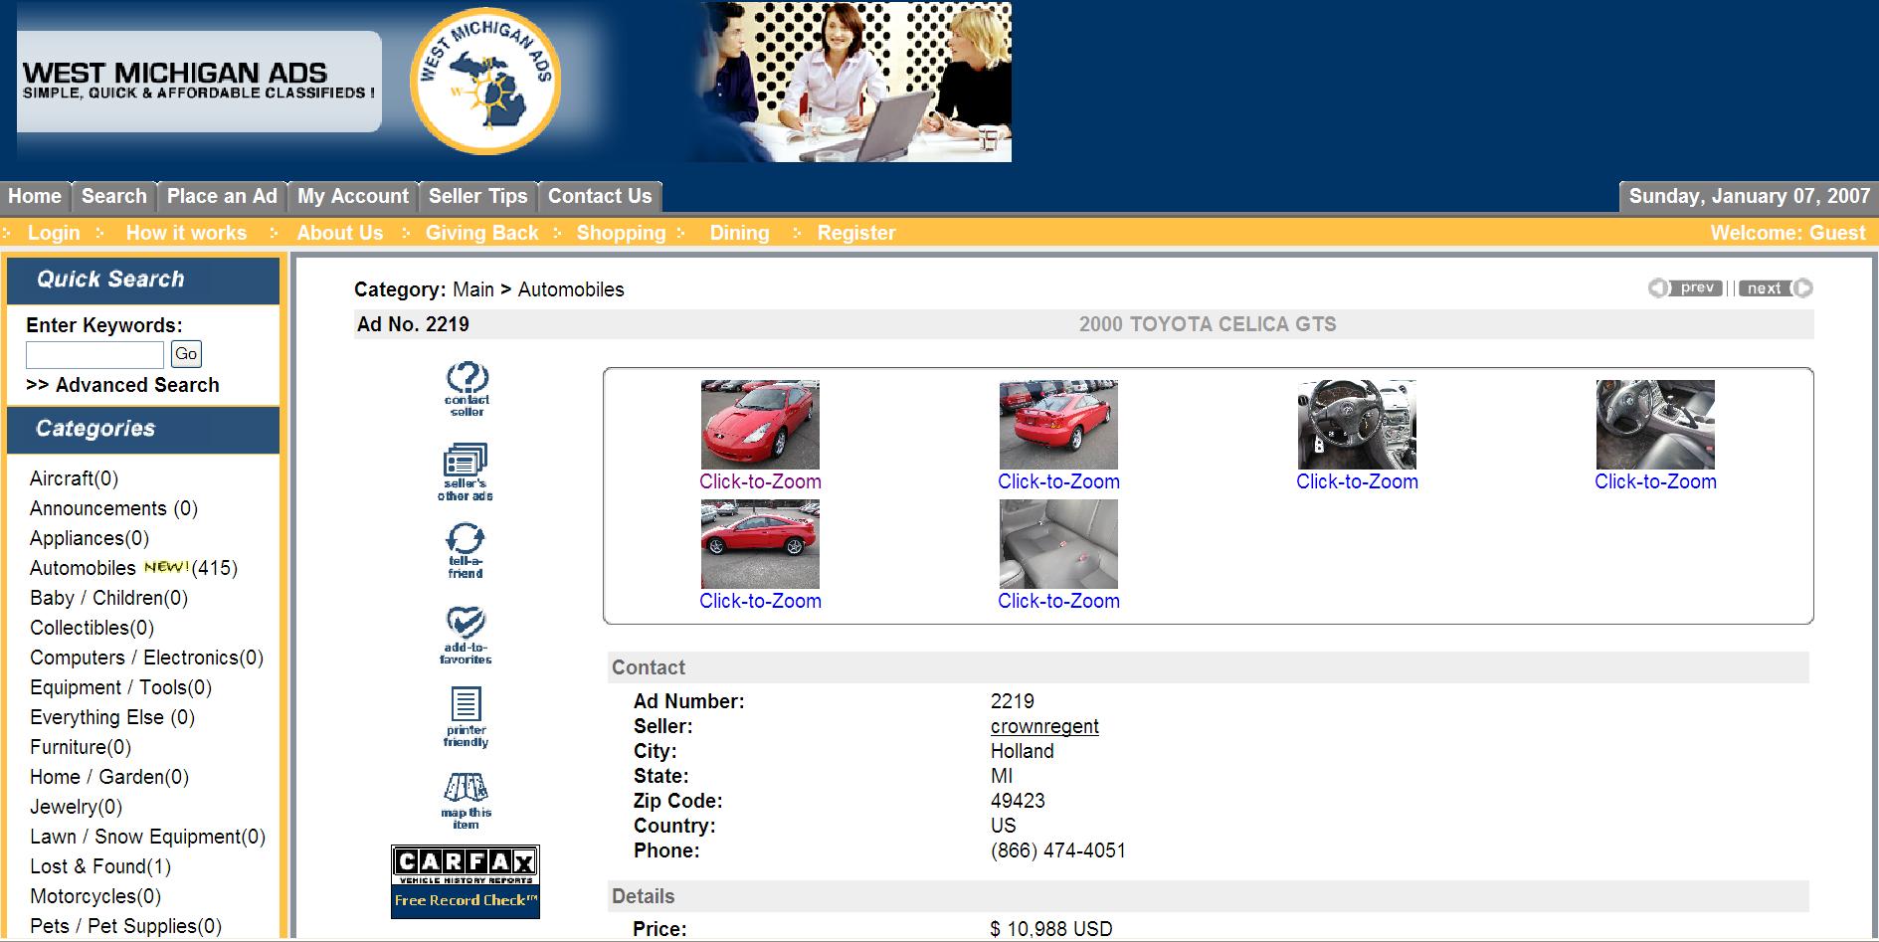
Task: Select the Aircraft category
Action: [74, 478]
